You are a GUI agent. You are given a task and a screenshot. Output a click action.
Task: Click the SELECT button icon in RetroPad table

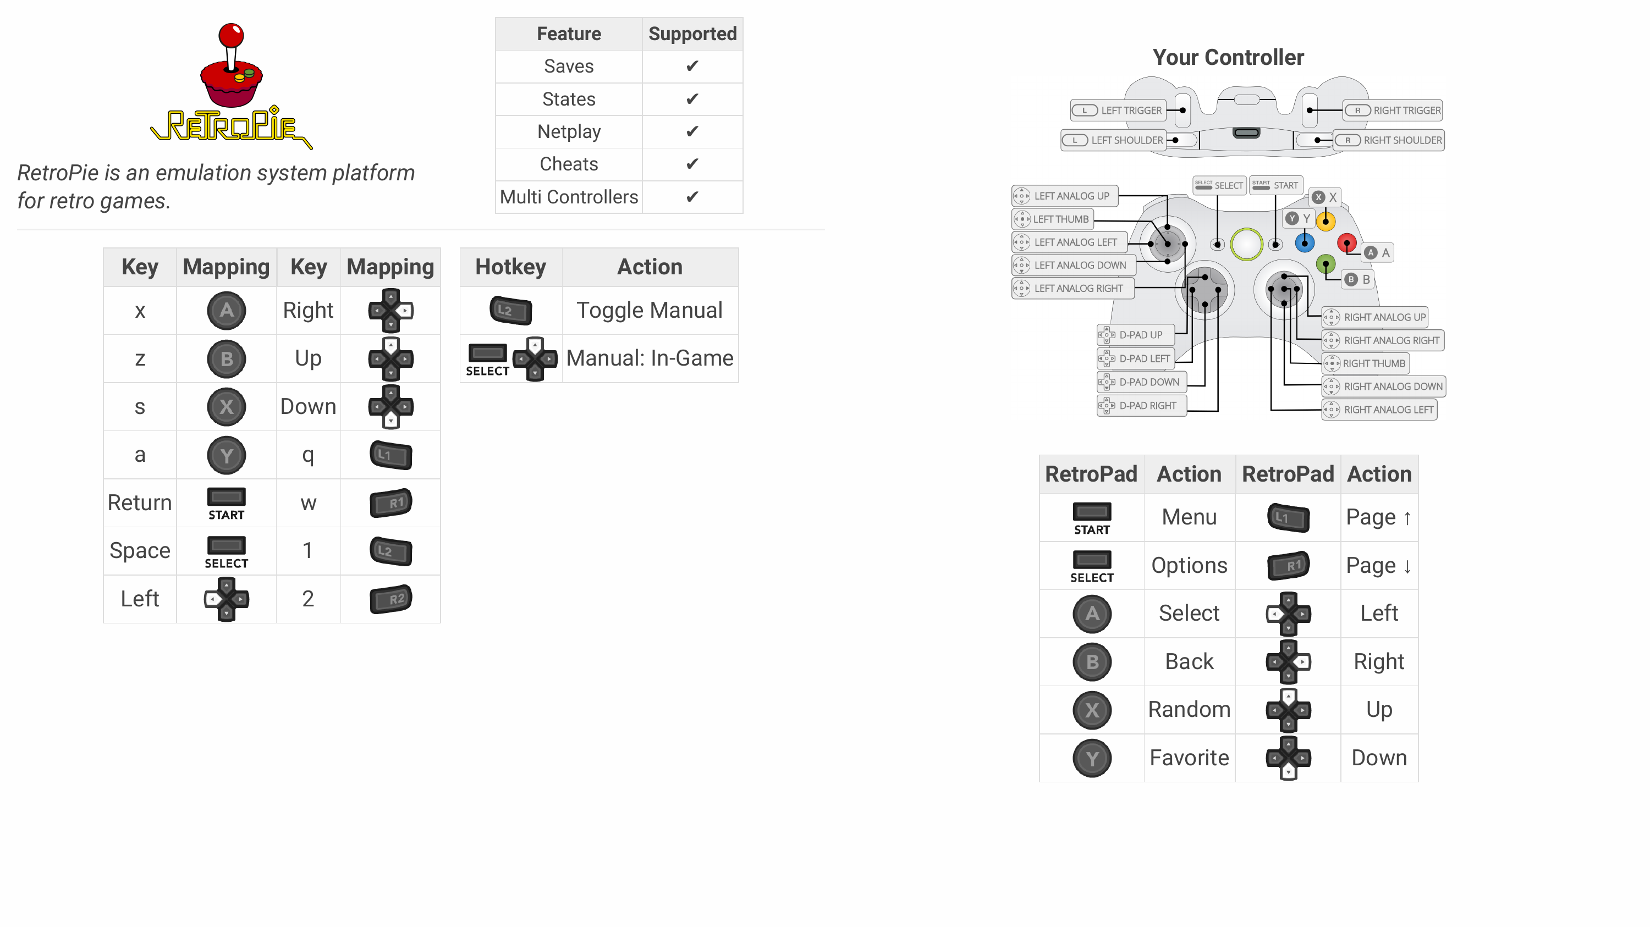click(x=1090, y=564)
